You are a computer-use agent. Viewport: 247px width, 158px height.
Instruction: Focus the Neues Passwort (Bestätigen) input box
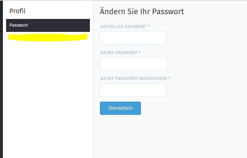(x=133, y=90)
